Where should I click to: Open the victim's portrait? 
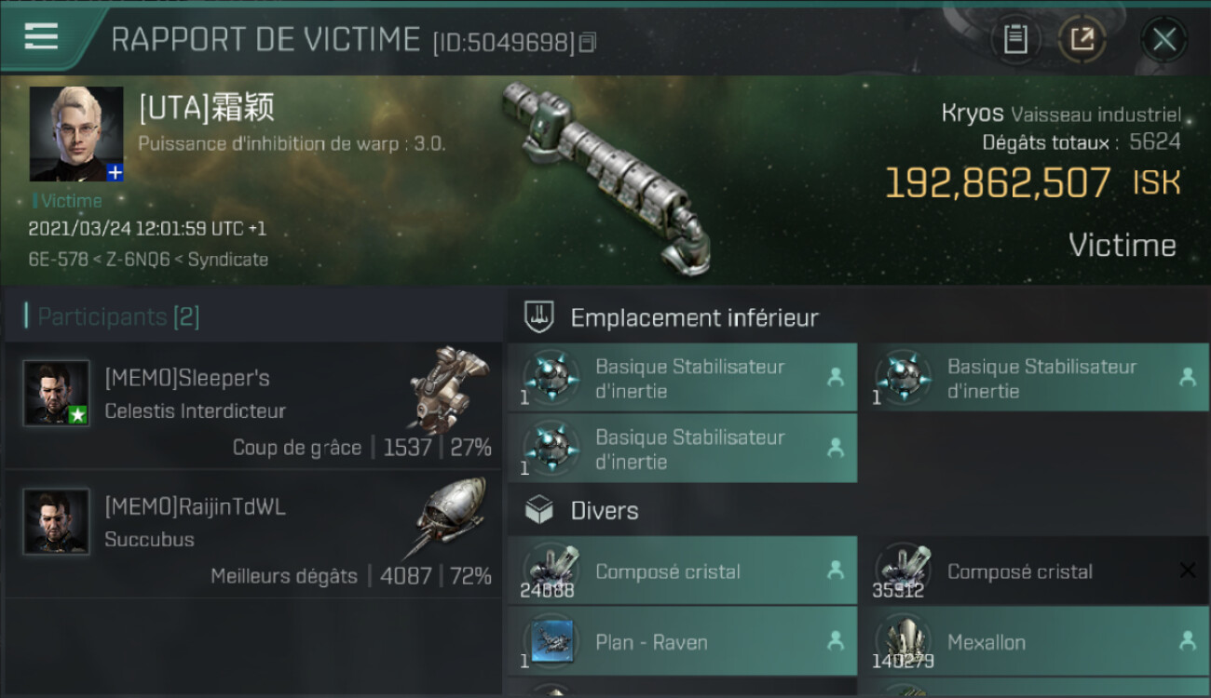pos(76,134)
